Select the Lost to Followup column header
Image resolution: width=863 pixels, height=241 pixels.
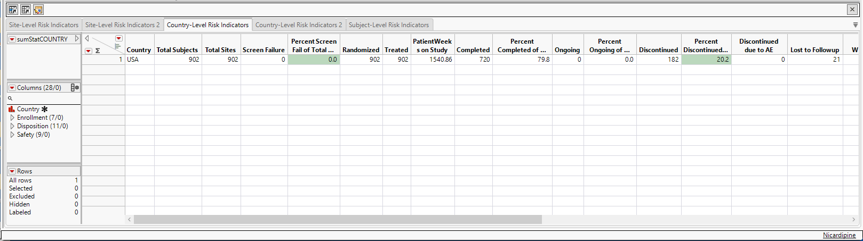click(x=815, y=45)
